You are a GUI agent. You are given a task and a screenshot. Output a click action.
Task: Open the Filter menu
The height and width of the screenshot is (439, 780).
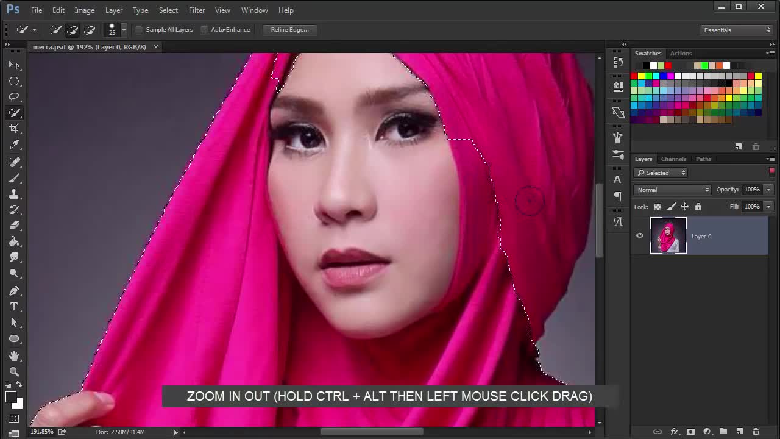tap(196, 10)
